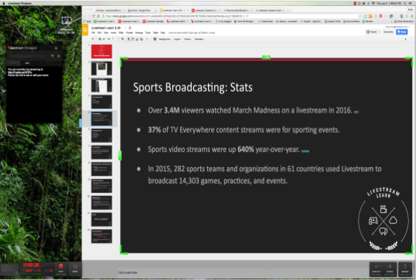This screenshot has width=416, height=280.
Task: Select the arrow cursor tool
Action: point(128,39)
